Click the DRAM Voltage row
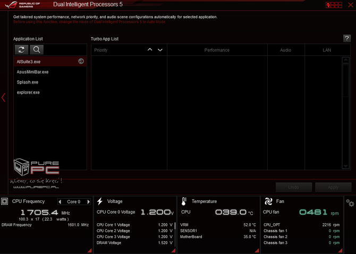Viewport: 356px width, 254px height. 134,243
